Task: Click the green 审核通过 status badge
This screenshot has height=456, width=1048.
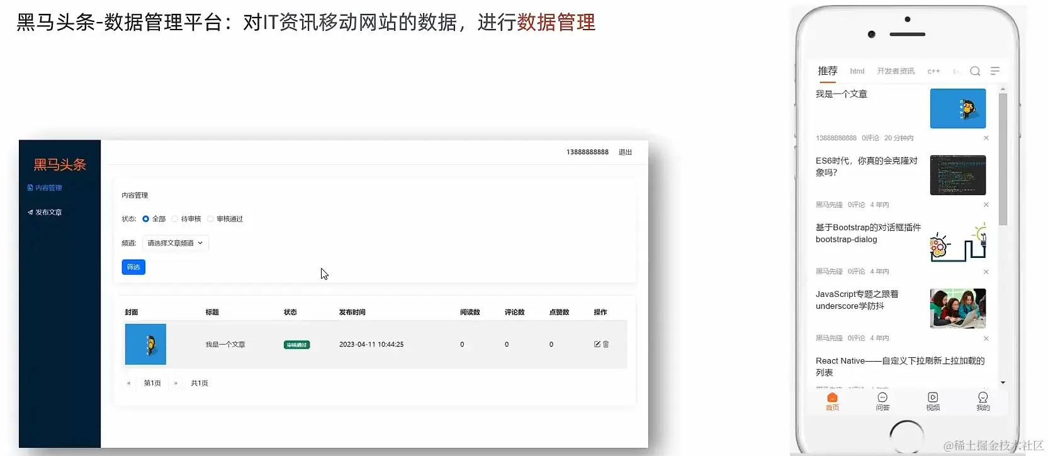Action: [x=296, y=345]
